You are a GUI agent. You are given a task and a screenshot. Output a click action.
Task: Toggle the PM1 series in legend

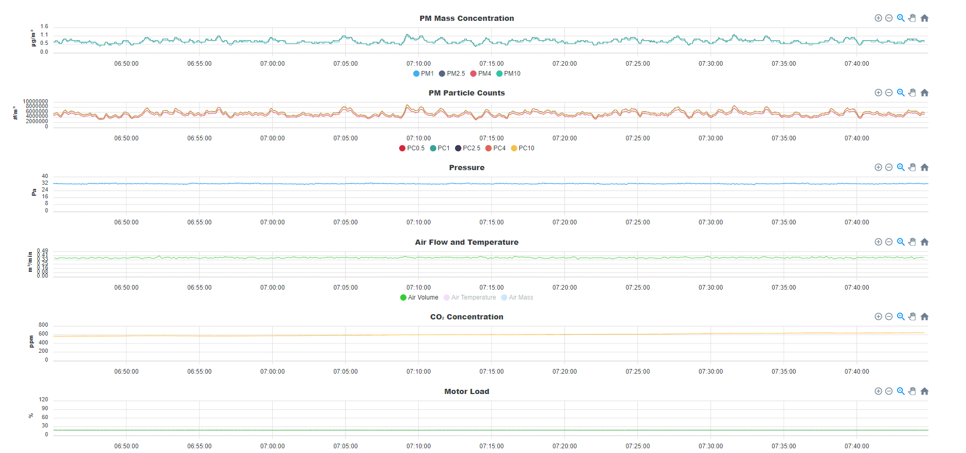423,74
